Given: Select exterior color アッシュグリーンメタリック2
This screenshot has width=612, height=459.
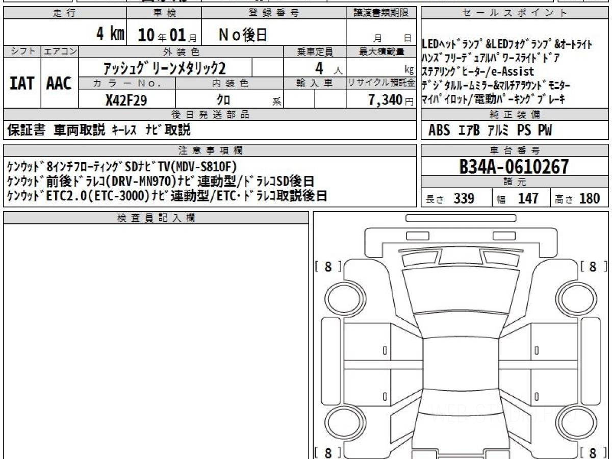Looking at the screenshot, I should point(165,67).
